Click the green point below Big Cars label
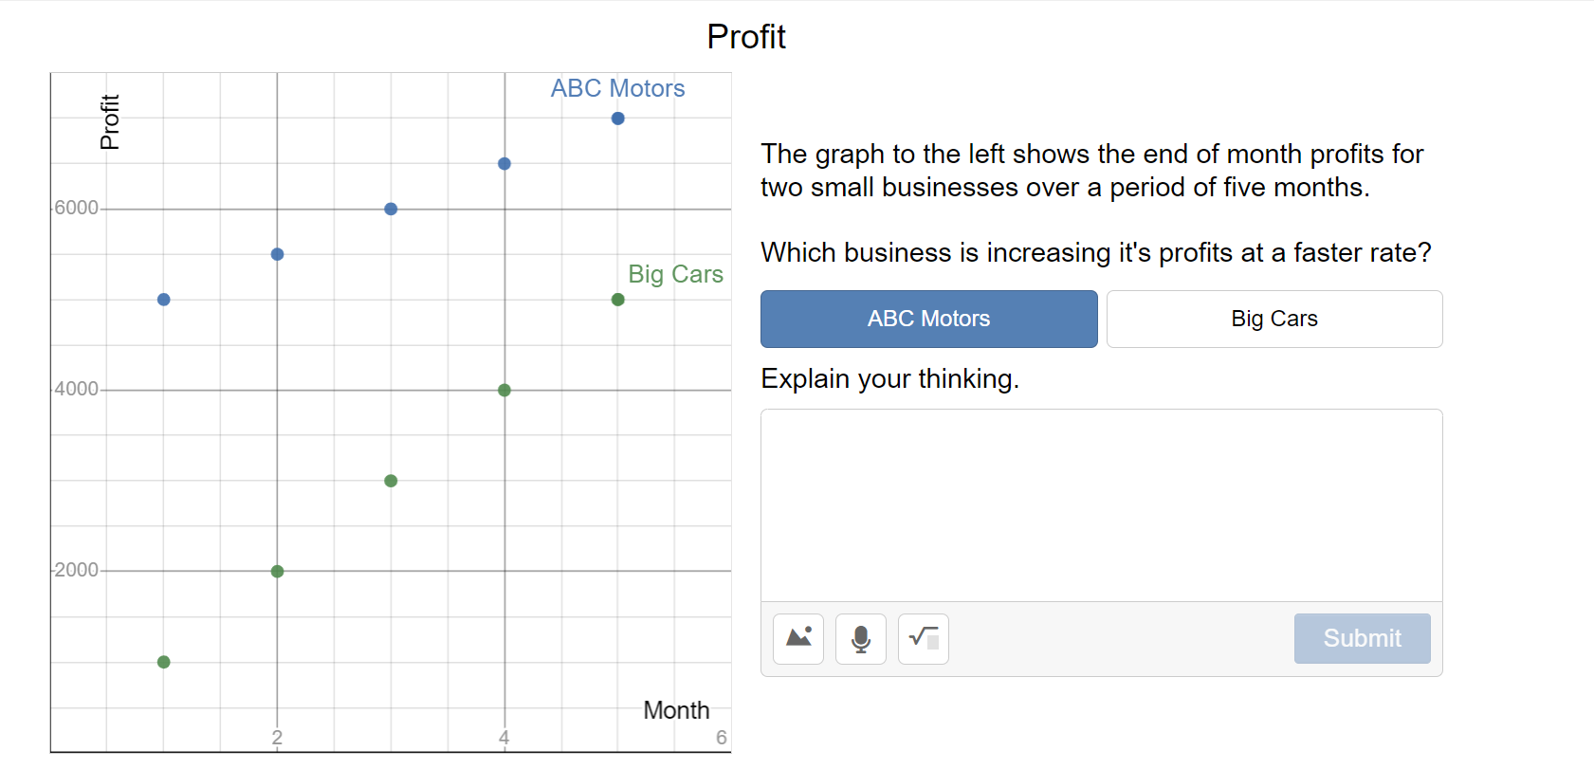 click(x=618, y=300)
